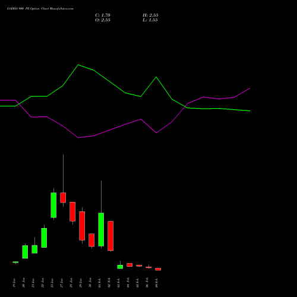Screen dimensions: 297x297
Task: Click the thin red candle above 05 Feb
Action: (x=139, y=266)
